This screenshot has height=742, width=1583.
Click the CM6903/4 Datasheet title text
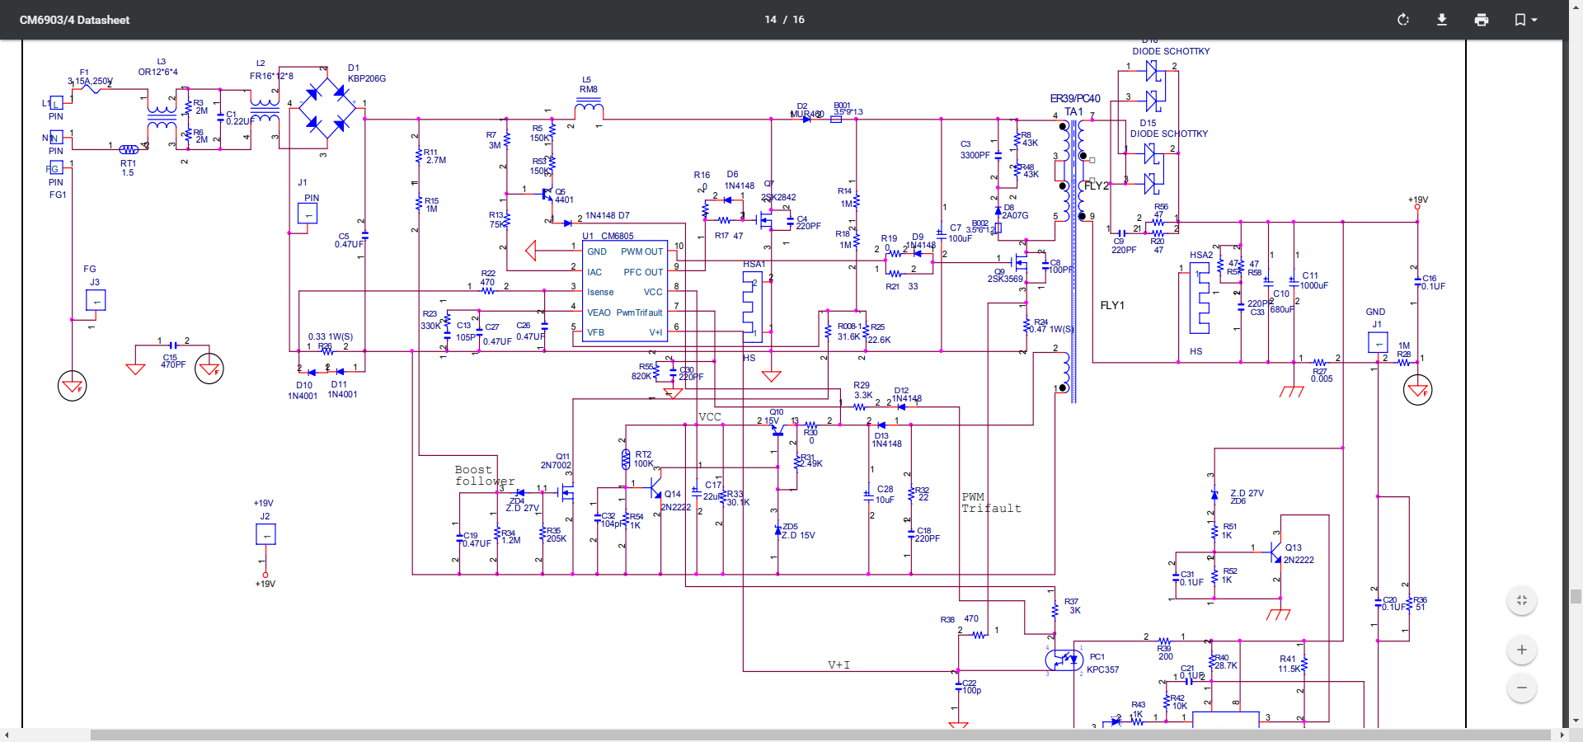click(x=74, y=20)
